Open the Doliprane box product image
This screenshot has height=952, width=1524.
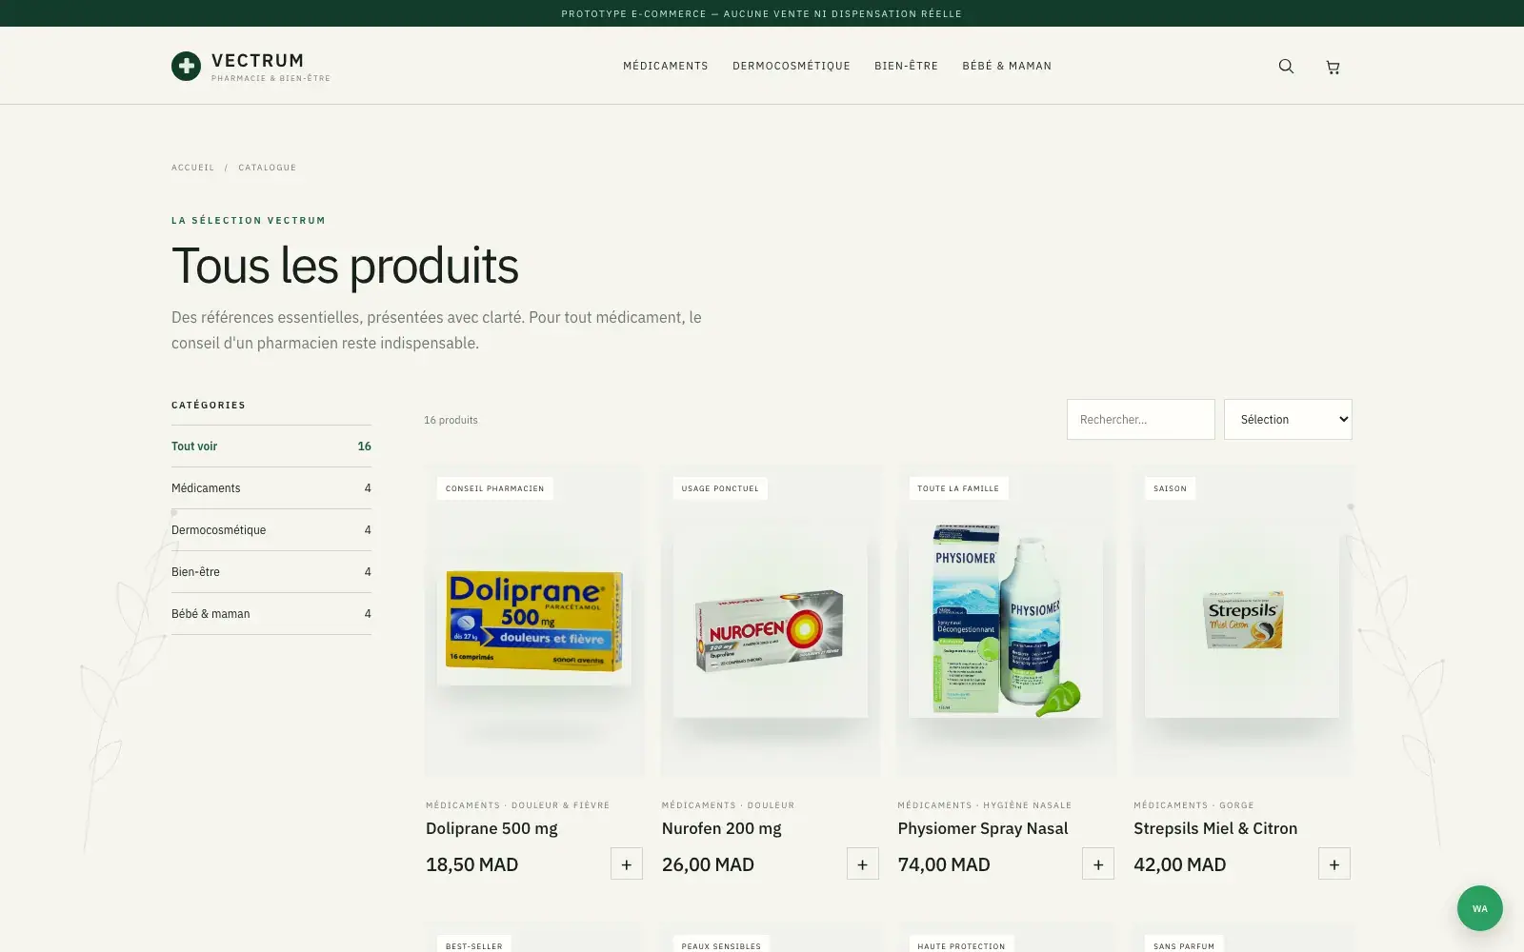(x=534, y=622)
